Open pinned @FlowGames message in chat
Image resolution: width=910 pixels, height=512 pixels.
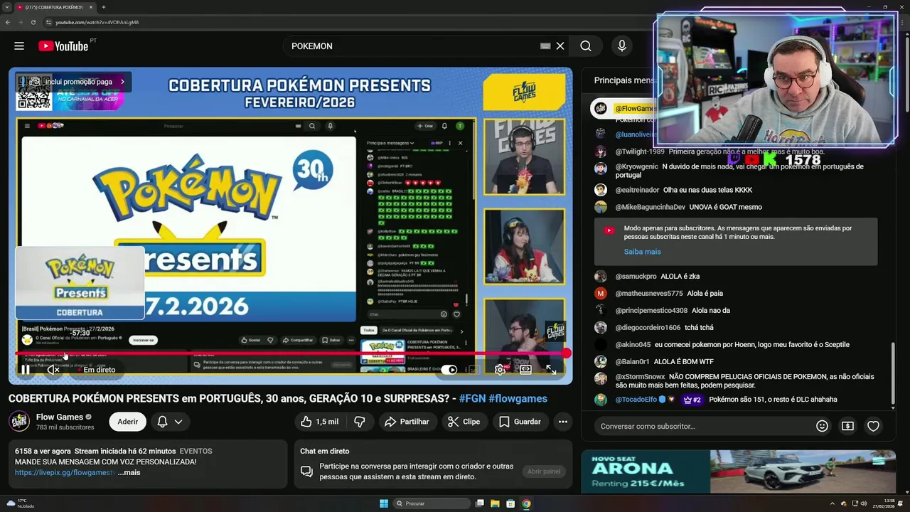point(622,108)
